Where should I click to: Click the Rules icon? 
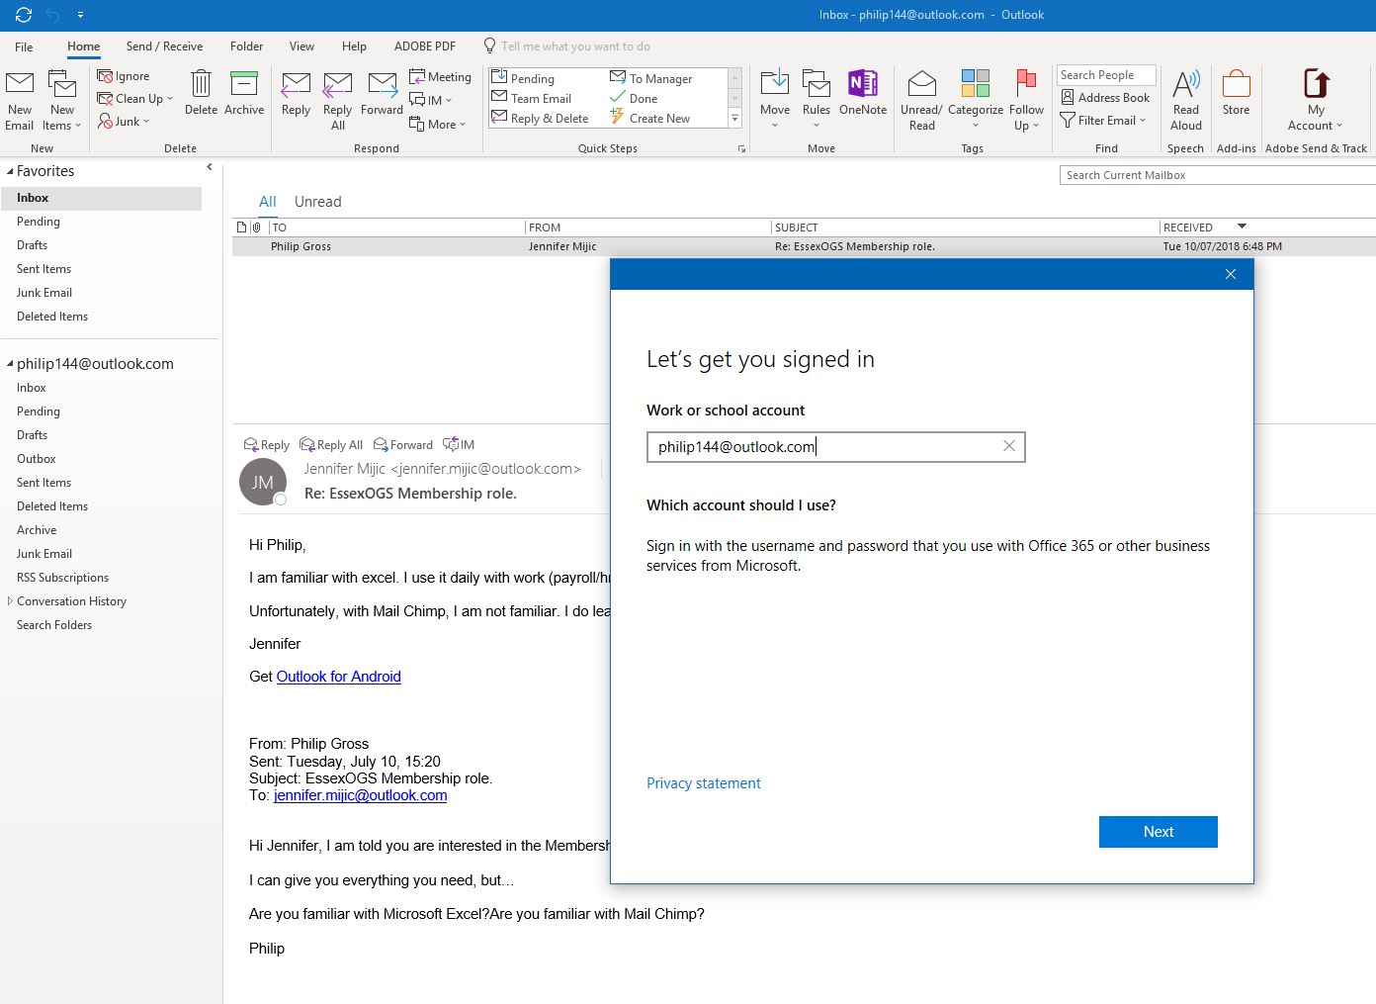pyautogui.click(x=817, y=83)
